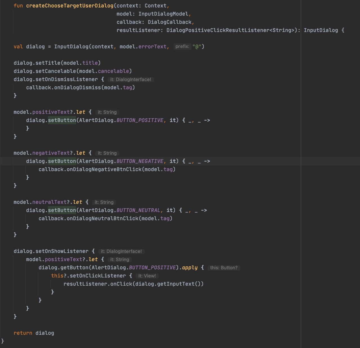Screen dimensions: 360x348
Task: Click it: String hint beside negativeText
Action: click(x=107, y=153)
